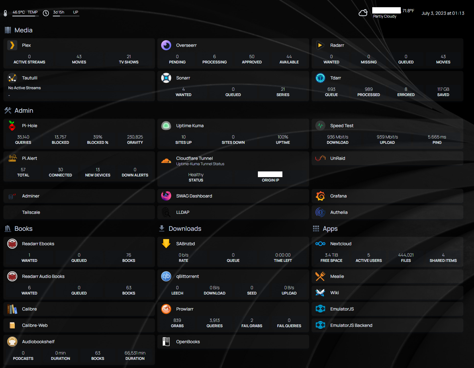
Task: Click the CPU temperature usage bar
Action: (x=26, y=16)
